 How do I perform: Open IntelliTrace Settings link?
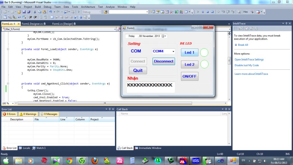pos(249,60)
